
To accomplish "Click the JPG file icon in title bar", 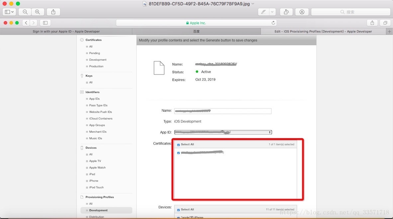I will (145, 4).
